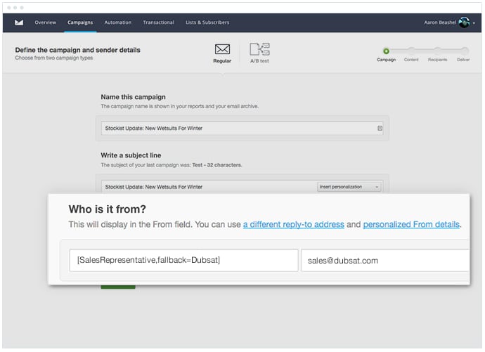Click 'Choose from two campaign types' text
The width and height of the screenshot is (485, 352).
(54, 58)
